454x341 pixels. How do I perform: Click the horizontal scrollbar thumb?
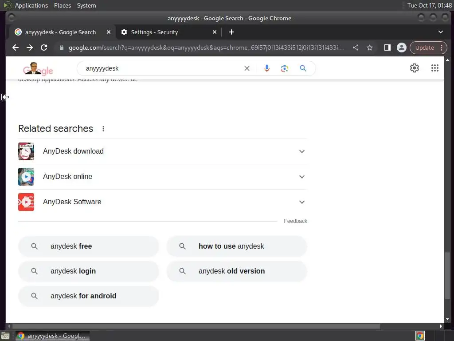[x=196, y=326]
